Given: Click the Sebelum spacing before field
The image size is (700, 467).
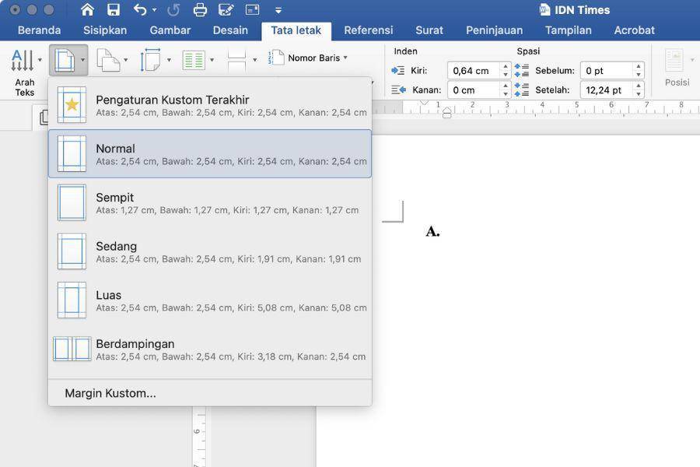Looking at the screenshot, I should (x=607, y=71).
